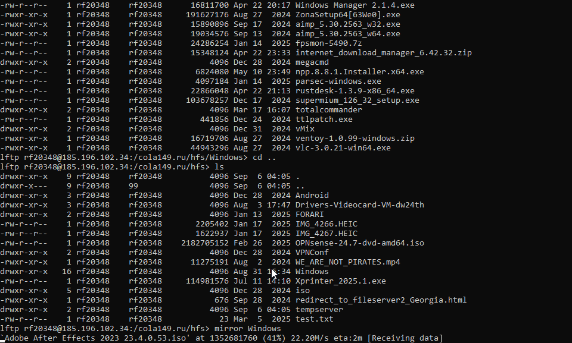Click the vlc-3.0.21-win64.exe filename
The image size is (572, 343).
tap(343, 148)
